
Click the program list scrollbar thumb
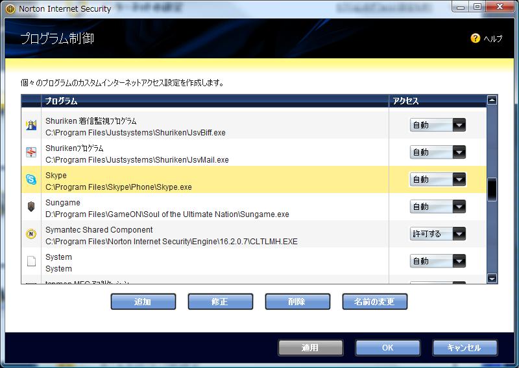tap(492, 189)
